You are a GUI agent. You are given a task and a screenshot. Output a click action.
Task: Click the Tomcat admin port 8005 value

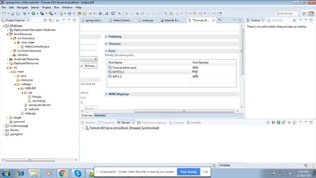click(x=196, y=68)
